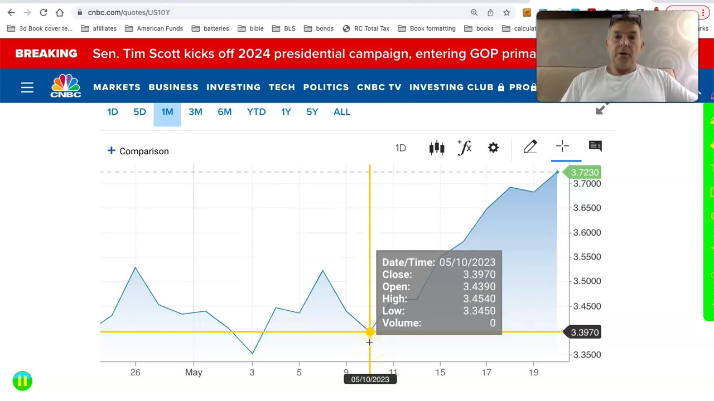Image resolution: width=714 pixels, height=401 pixels.
Task: Open the POLITICS menu
Action: coord(326,87)
